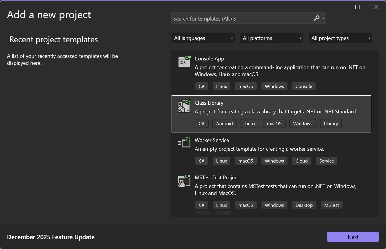Maximize the Add a new project dialog

pyautogui.click(x=357, y=7)
